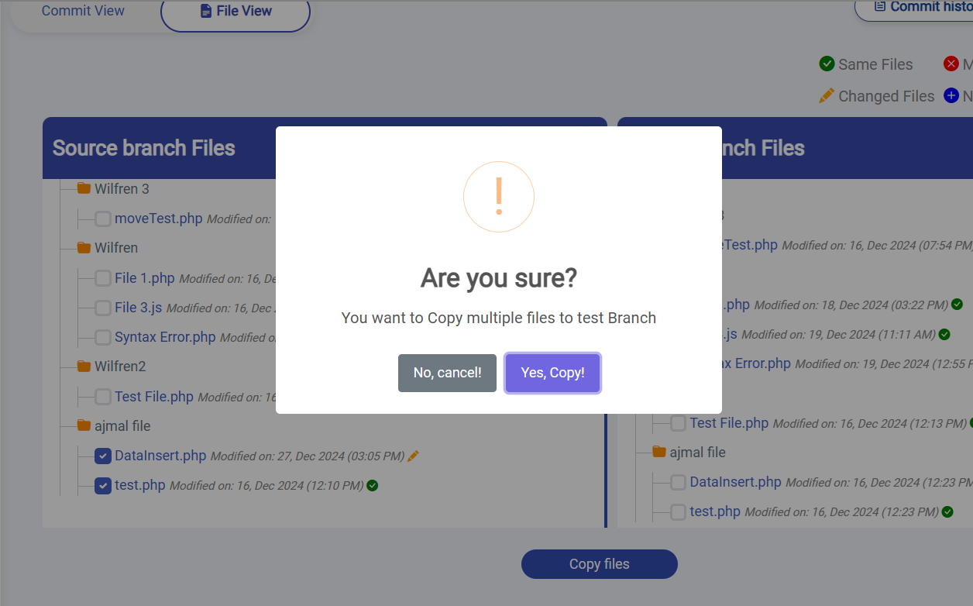Collapse the source Wilfren folder
The image size is (973, 606).
tap(84, 248)
